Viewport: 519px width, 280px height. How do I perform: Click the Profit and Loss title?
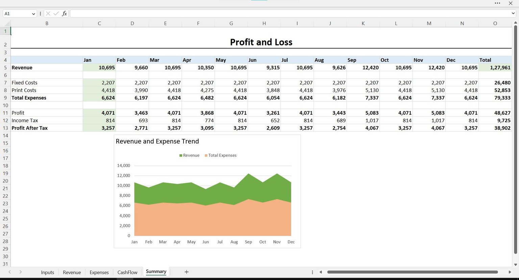pos(261,42)
